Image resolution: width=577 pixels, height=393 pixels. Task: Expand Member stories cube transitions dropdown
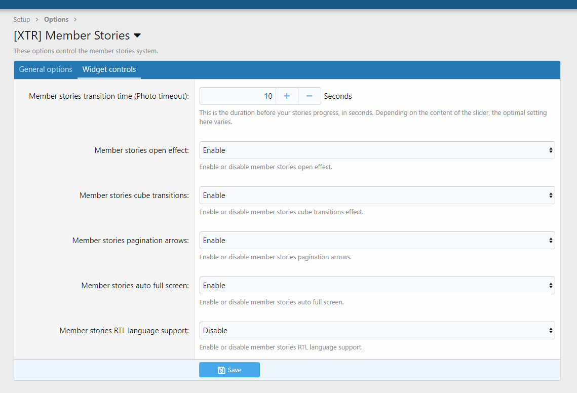pyautogui.click(x=377, y=195)
